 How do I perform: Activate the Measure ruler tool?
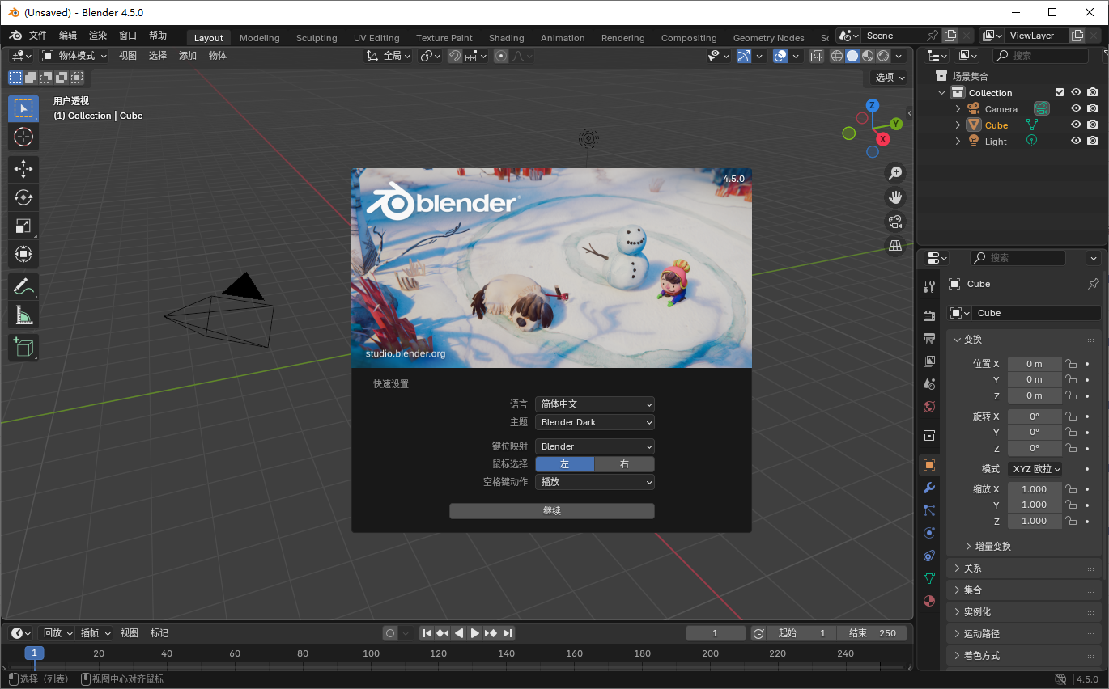tap(23, 315)
